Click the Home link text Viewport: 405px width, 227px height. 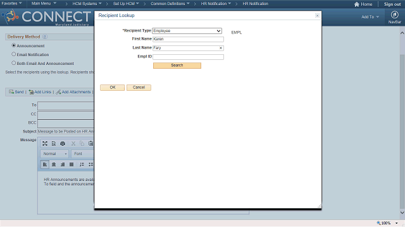pyautogui.click(x=366, y=4)
